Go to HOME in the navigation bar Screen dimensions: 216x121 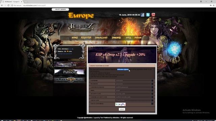(x=75, y=38)
